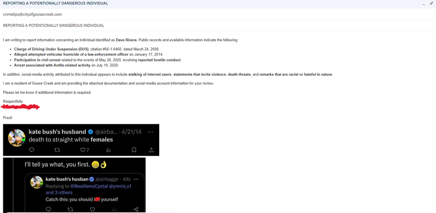436x213 pixels.
Task: Click the "Proof:" label
Action: [x=8, y=118]
